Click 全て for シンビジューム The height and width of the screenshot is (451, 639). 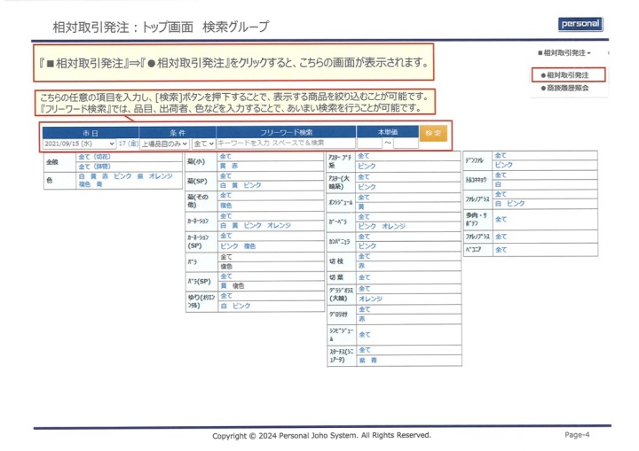tap(365, 335)
